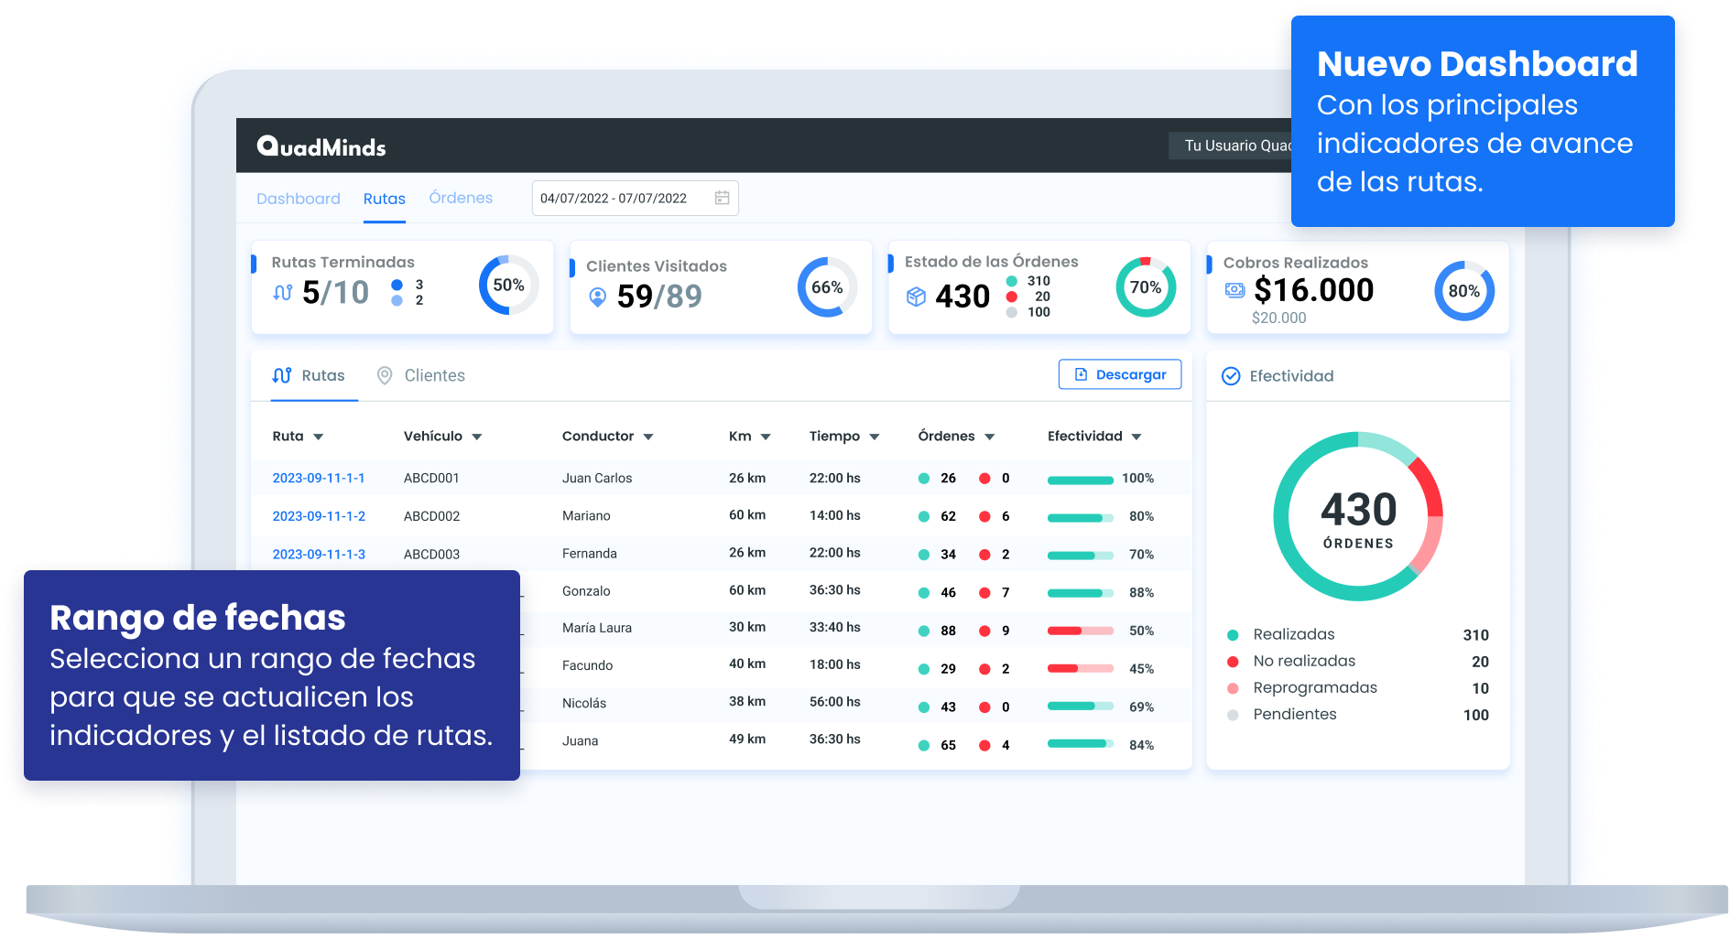
Task: Sort table by Ruta column arrow
Action: tap(319, 437)
